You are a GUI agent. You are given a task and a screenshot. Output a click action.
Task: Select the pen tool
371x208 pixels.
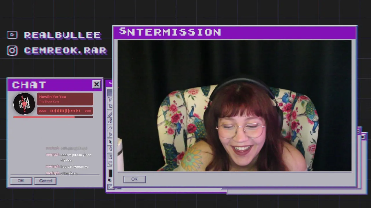[110, 149]
